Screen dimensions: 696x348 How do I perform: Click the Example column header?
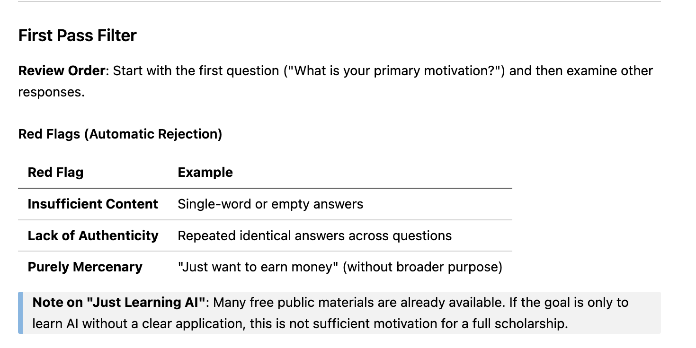(205, 172)
